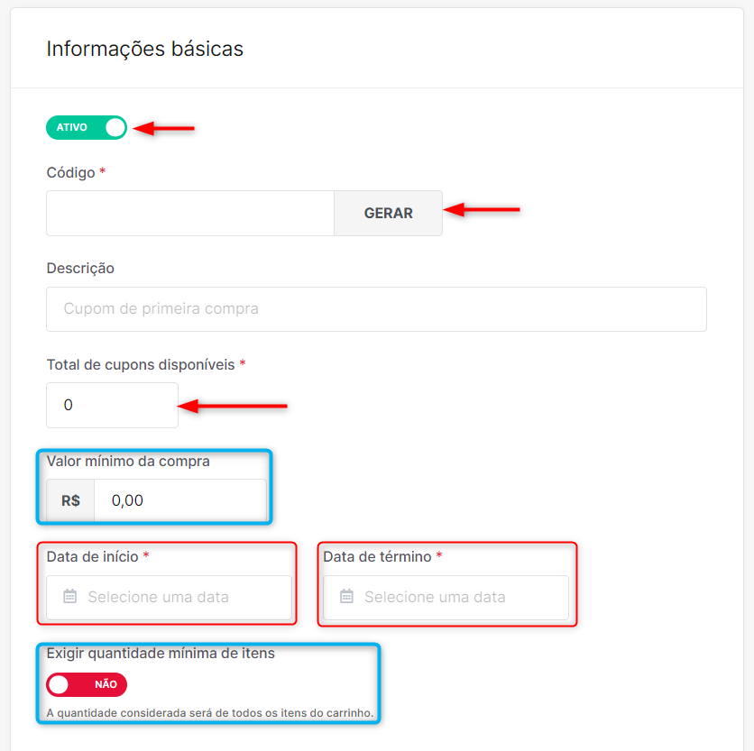Viewport: 754px width, 751px height.
Task: Click the 0,00 minimum purchase value field
Action: click(180, 500)
